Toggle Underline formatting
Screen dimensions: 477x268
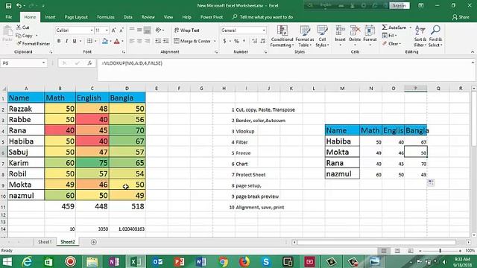[75, 41]
